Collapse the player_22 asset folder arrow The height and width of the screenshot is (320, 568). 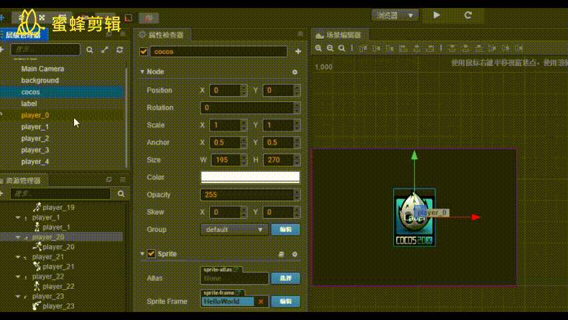18,276
